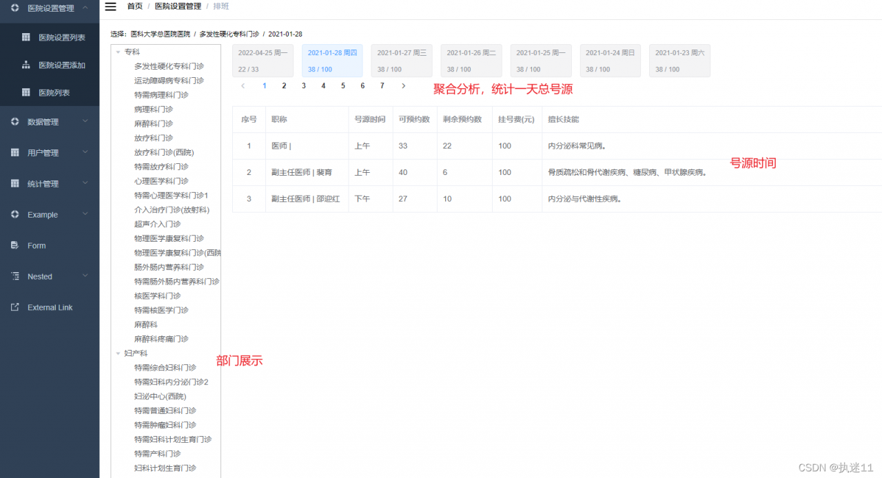Select the 2021-01-27 周三 date tab
Image resolution: width=882 pixels, height=478 pixels.
[x=401, y=61]
